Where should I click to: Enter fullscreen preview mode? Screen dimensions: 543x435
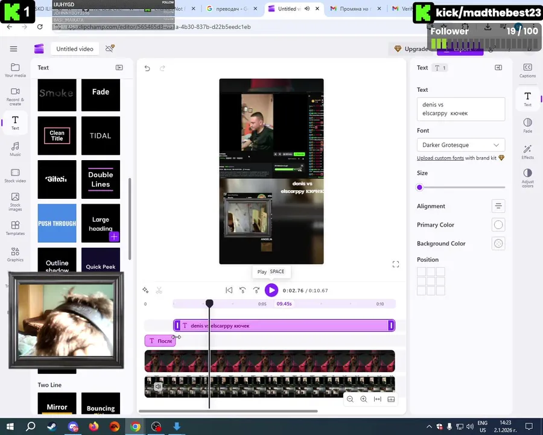pos(396,265)
